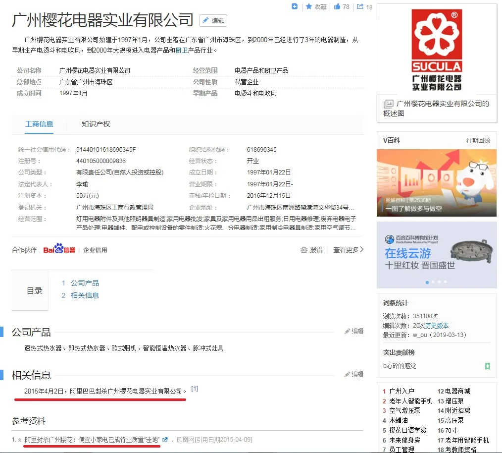Click the 广州市海珠区工商行政管理局 registrar text

[x=115, y=208]
